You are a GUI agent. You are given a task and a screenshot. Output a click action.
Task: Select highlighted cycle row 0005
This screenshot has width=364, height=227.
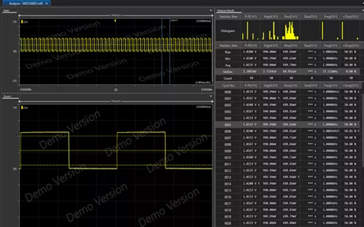click(288, 124)
